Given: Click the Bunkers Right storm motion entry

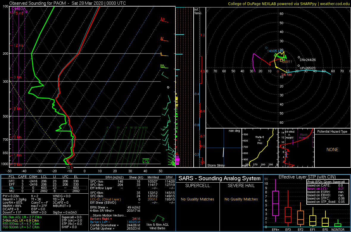Looking at the screenshot, I should coord(115,219).
